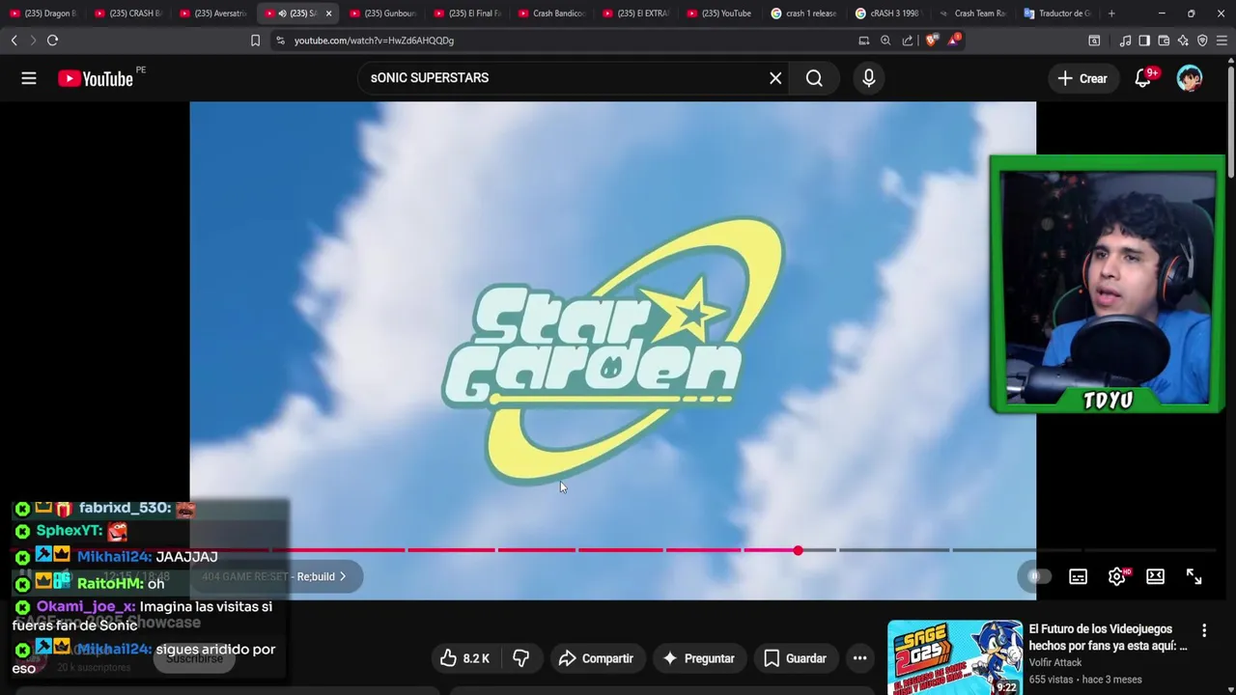Click the browser back arrow
The width and height of the screenshot is (1236, 695).
point(14,41)
